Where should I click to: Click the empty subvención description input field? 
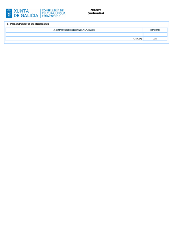tap(74, 34)
